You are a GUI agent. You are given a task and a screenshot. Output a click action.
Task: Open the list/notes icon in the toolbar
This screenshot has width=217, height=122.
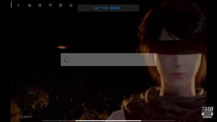(x=40, y=5)
